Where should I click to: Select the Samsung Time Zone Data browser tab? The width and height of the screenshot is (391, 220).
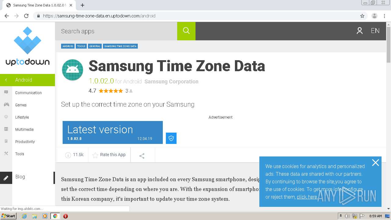pyautogui.click(x=39, y=5)
